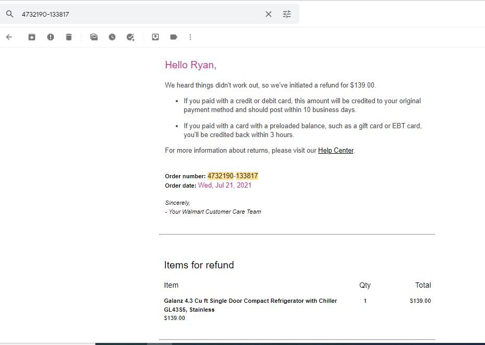Open the Labels menu icon

(174, 37)
